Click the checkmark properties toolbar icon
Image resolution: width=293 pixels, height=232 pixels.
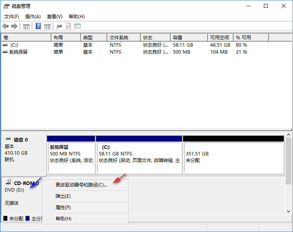click(x=68, y=26)
